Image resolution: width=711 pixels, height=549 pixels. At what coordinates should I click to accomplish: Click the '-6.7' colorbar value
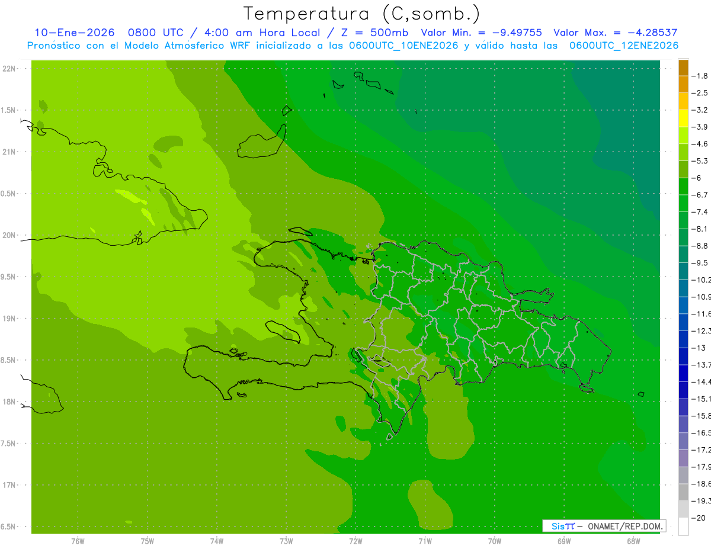point(700,195)
